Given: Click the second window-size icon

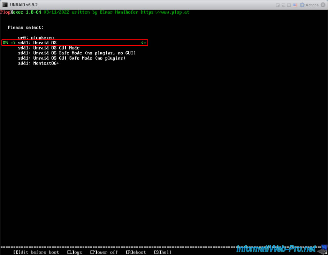Looking at the screenshot, I should [x=283, y=5].
